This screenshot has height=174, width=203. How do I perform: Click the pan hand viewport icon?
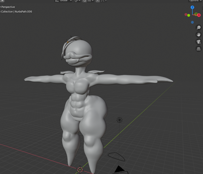coord(199,34)
